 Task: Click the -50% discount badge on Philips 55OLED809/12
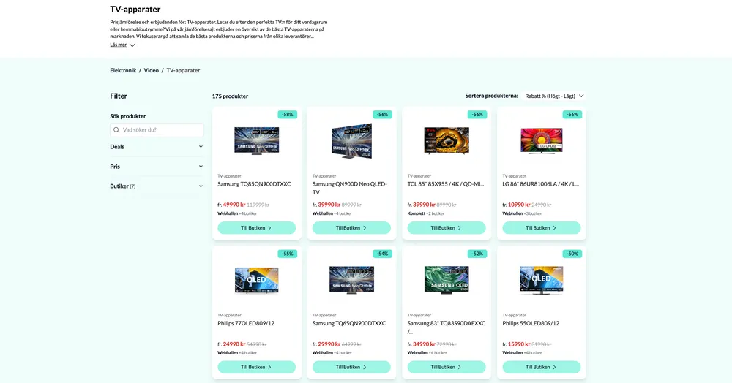coord(572,254)
